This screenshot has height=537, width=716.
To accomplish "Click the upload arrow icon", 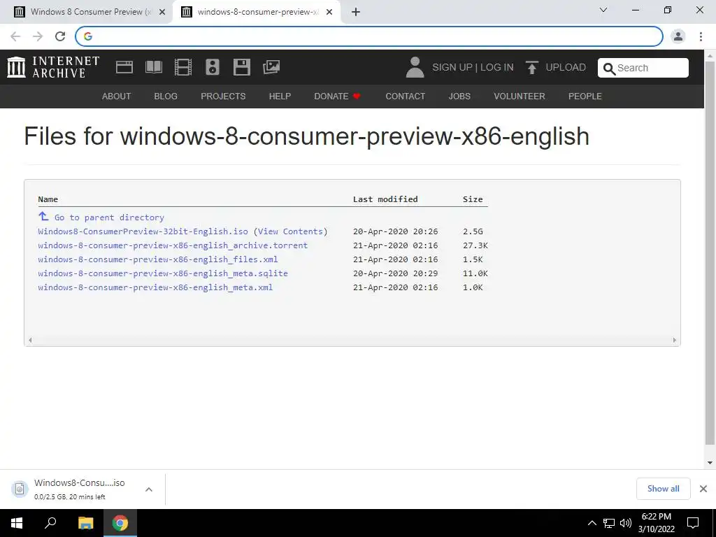I will coord(531,68).
